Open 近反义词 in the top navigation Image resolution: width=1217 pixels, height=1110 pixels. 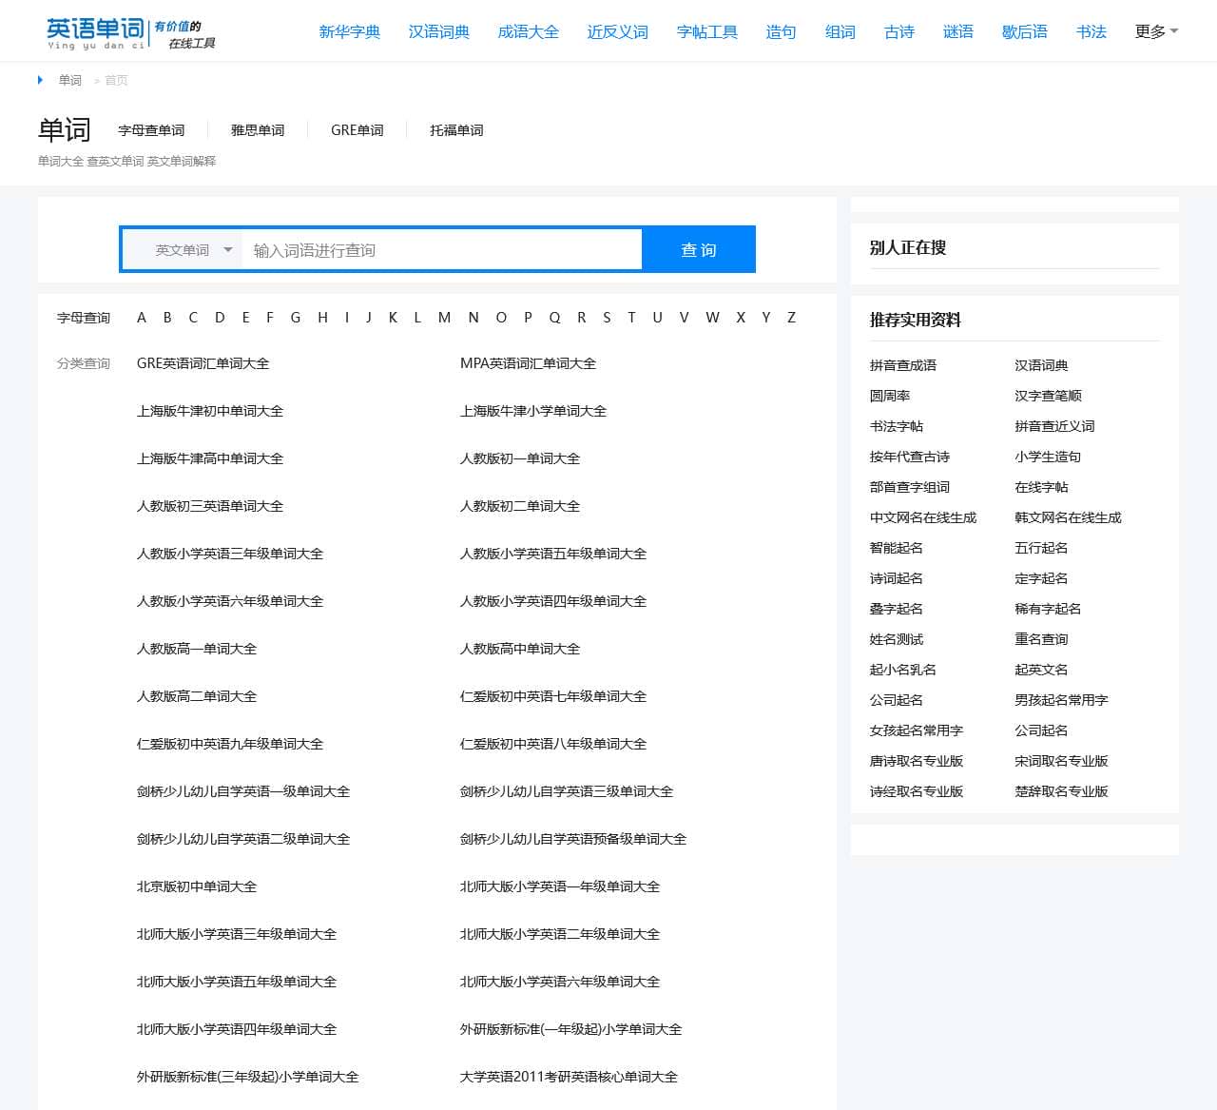point(618,31)
